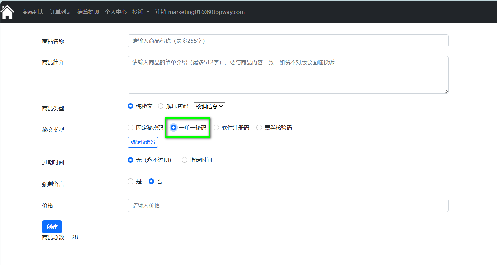Click the 编辑核销码 button

(143, 142)
